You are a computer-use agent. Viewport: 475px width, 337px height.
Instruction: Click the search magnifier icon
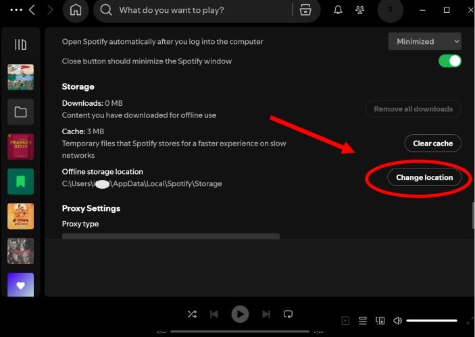pyautogui.click(x=106, y=10)
